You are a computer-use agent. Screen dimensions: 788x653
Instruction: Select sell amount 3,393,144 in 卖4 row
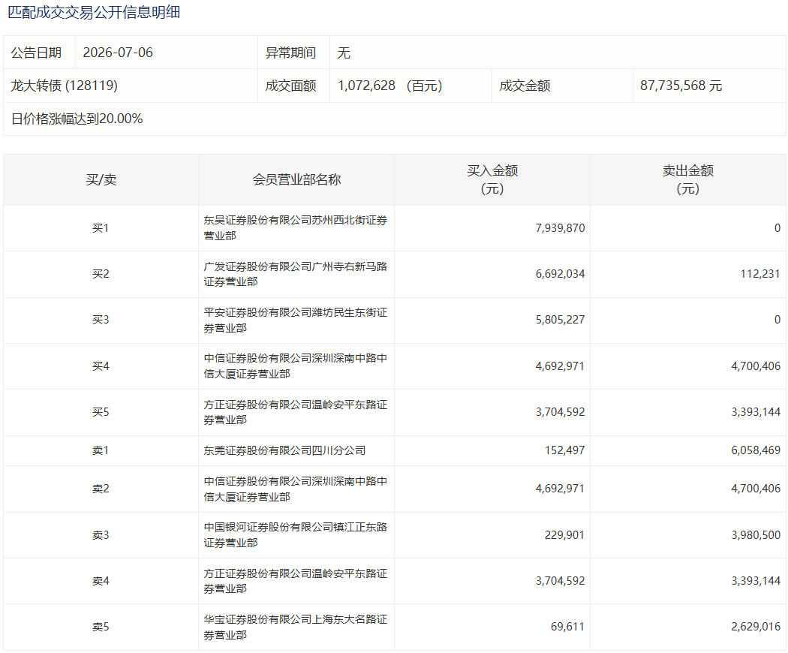tap(756, 581)
